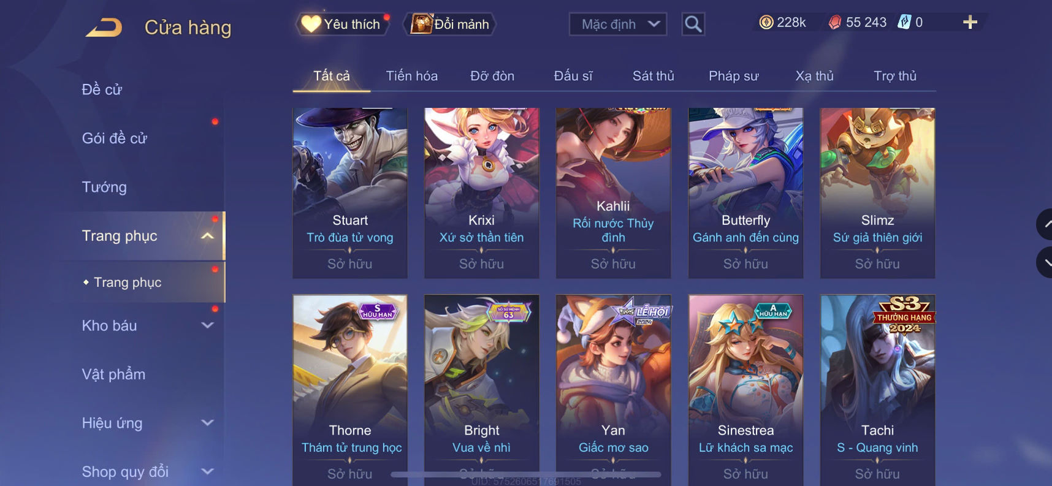
Task: Select the Stuart Trò đùa tử vong skin card
Action: (x=350, y=193)
